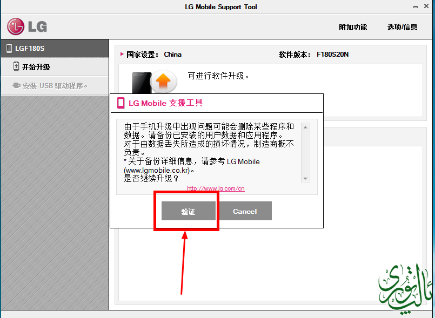Click the upgrade icon beside 开始升级
The height and width of the screenshot is (318, 435).
[16, 66]
